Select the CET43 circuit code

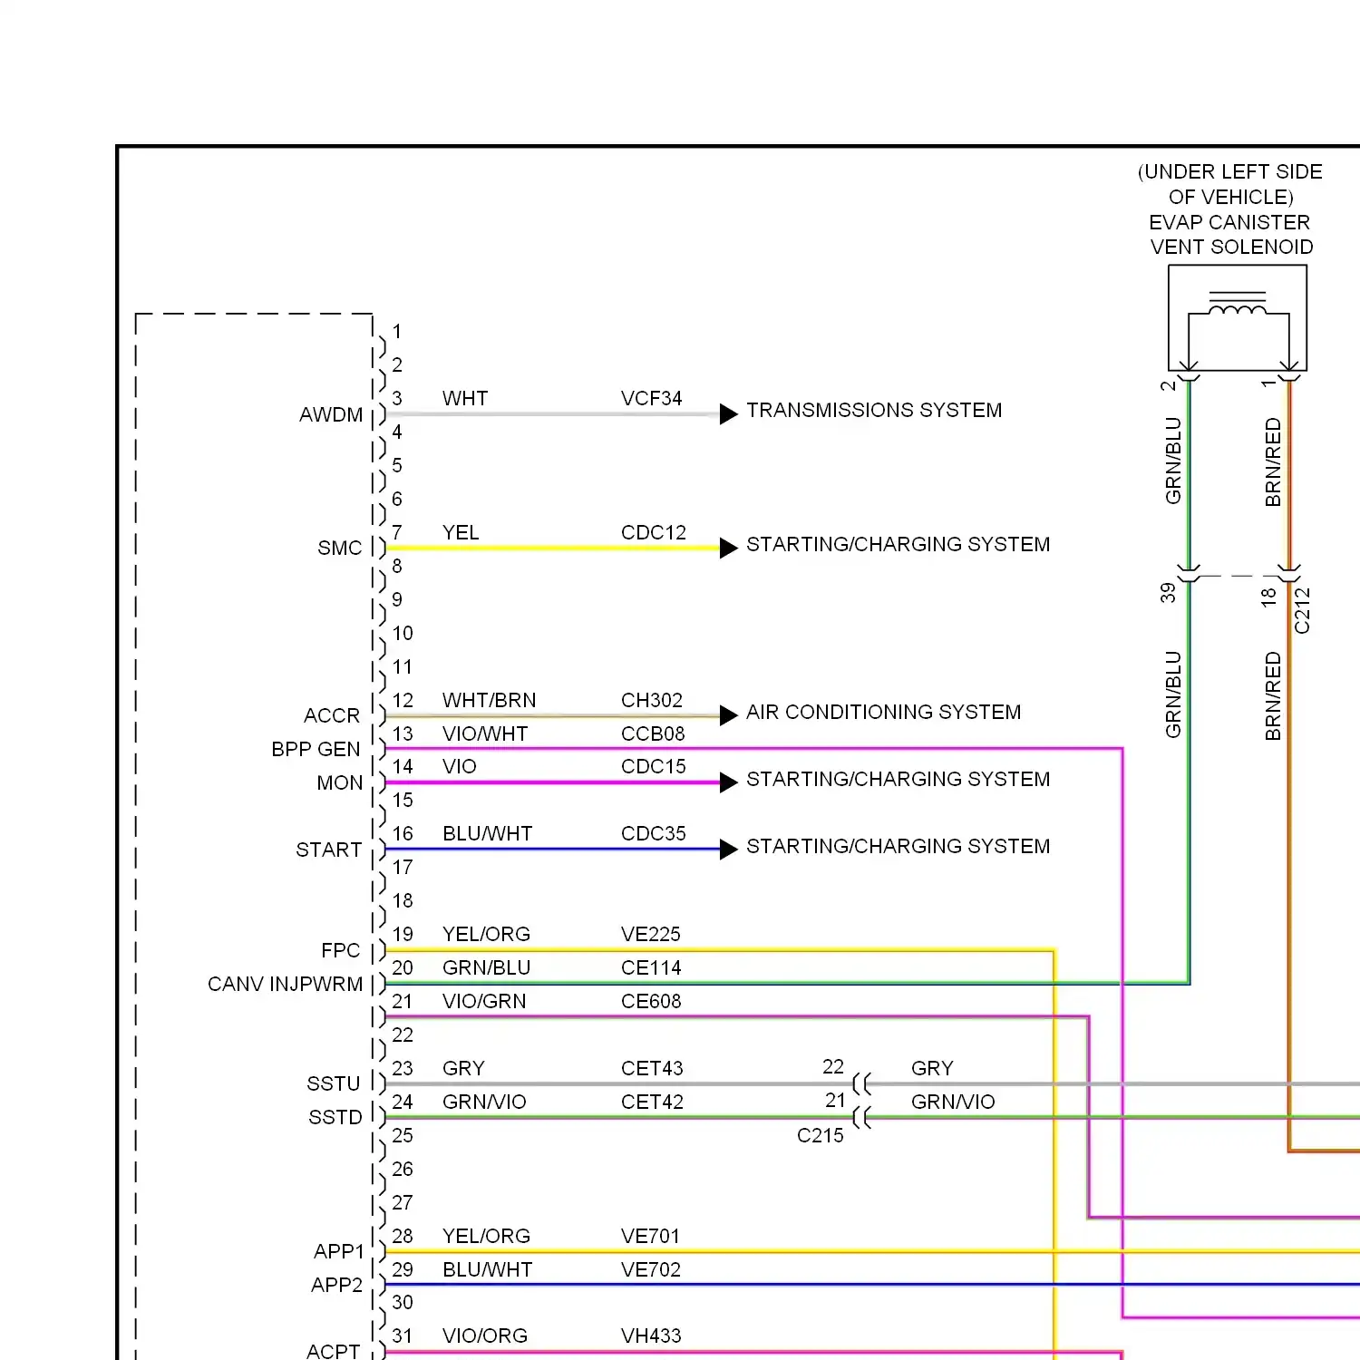tap(652, 1069)
